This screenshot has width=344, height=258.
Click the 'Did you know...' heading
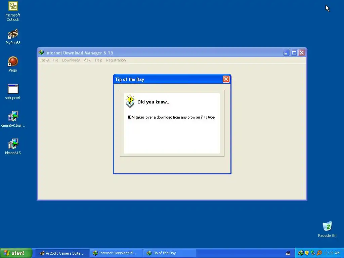[x=154, y=102]
